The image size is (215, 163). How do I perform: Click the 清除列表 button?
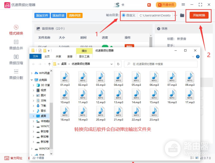75,15
